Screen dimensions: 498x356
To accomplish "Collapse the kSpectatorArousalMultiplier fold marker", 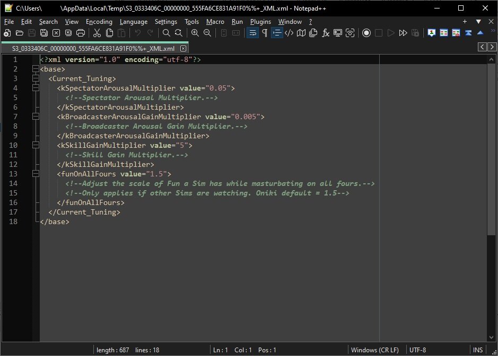I will pos(36,88).
